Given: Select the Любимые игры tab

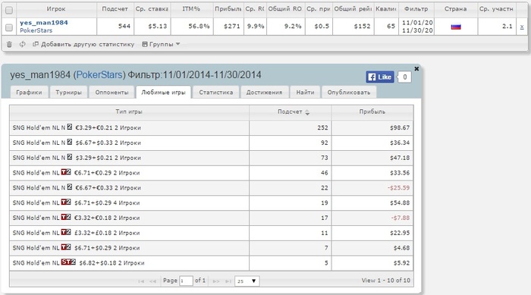Looking at the screenshot, I should click(164, 92).
